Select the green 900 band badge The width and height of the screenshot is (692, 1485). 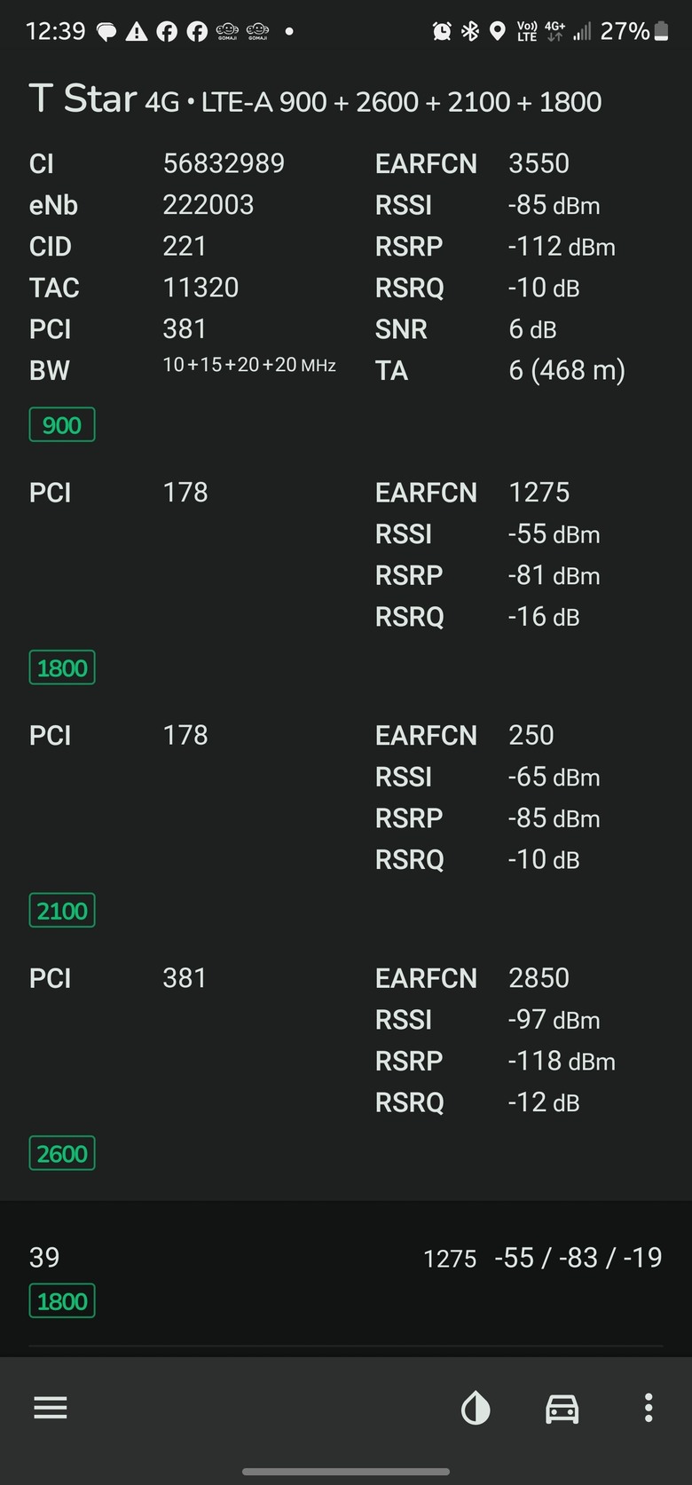(62, 425)
